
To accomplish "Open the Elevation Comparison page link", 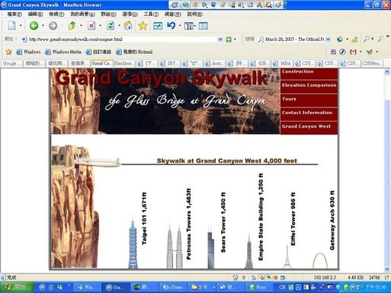I will click(x=309, y=85).
